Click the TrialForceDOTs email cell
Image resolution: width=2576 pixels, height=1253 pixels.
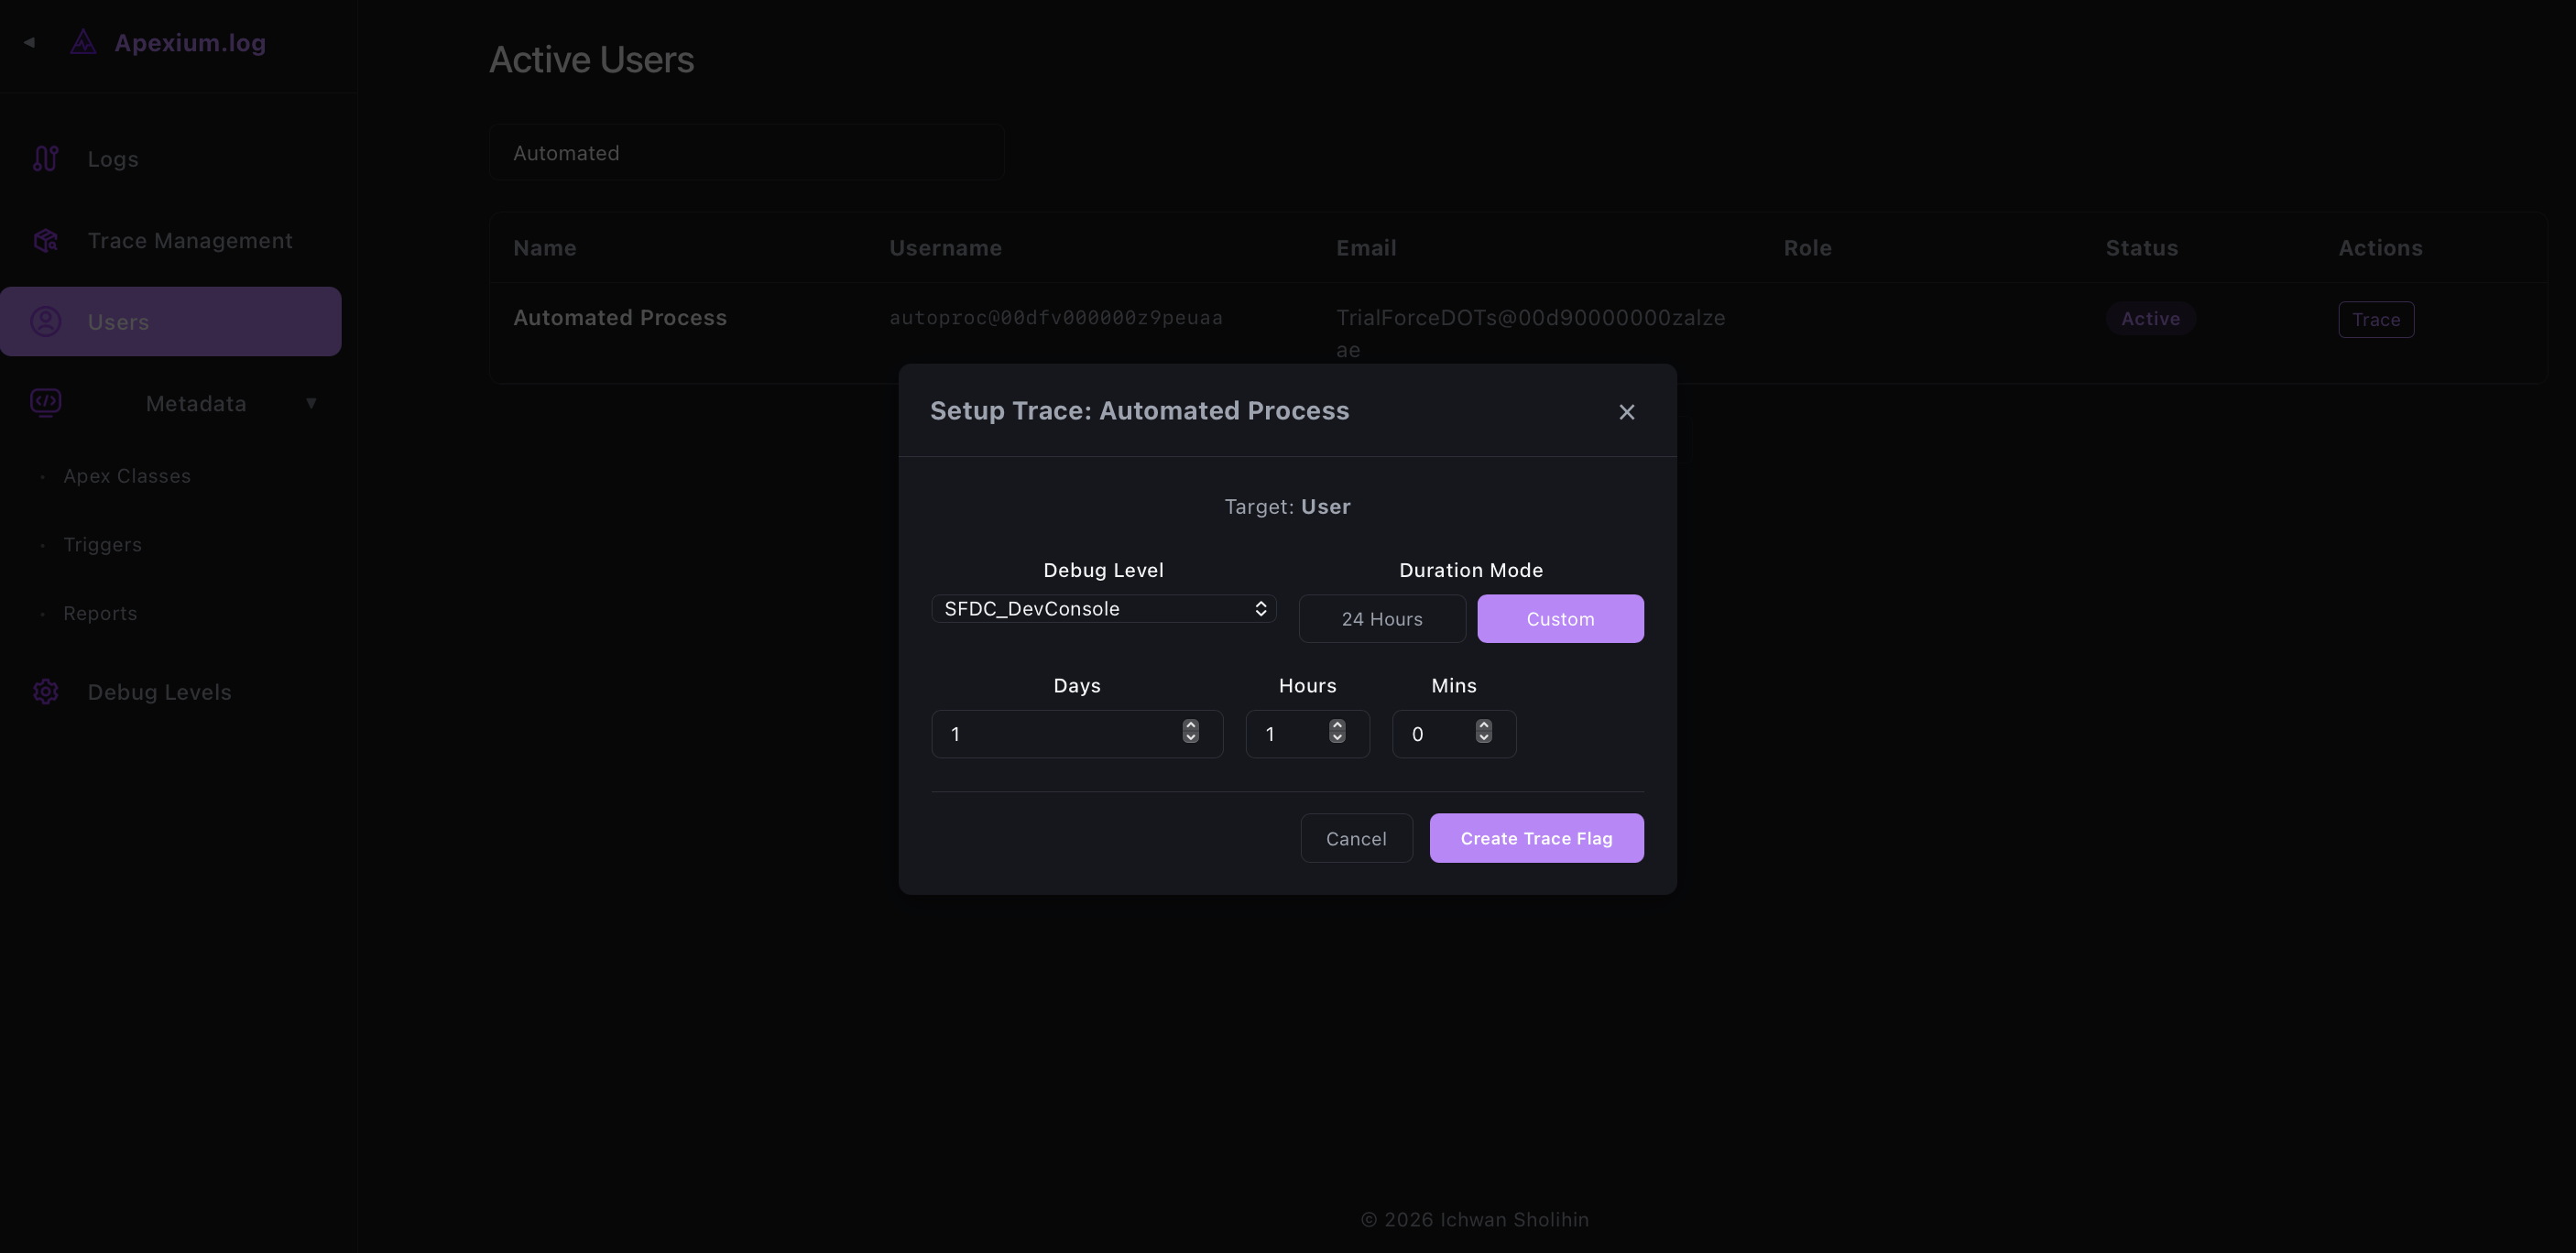pos(1530,333)
